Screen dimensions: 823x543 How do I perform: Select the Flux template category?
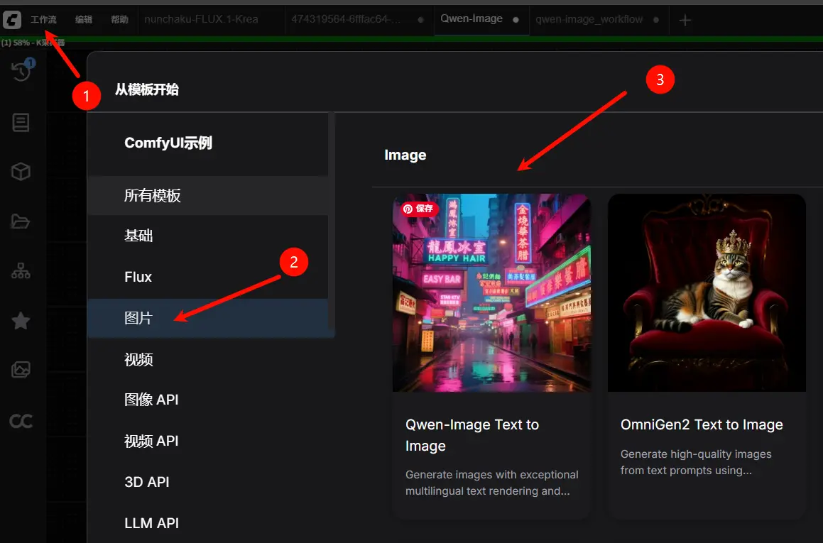(x=137, y=277)
